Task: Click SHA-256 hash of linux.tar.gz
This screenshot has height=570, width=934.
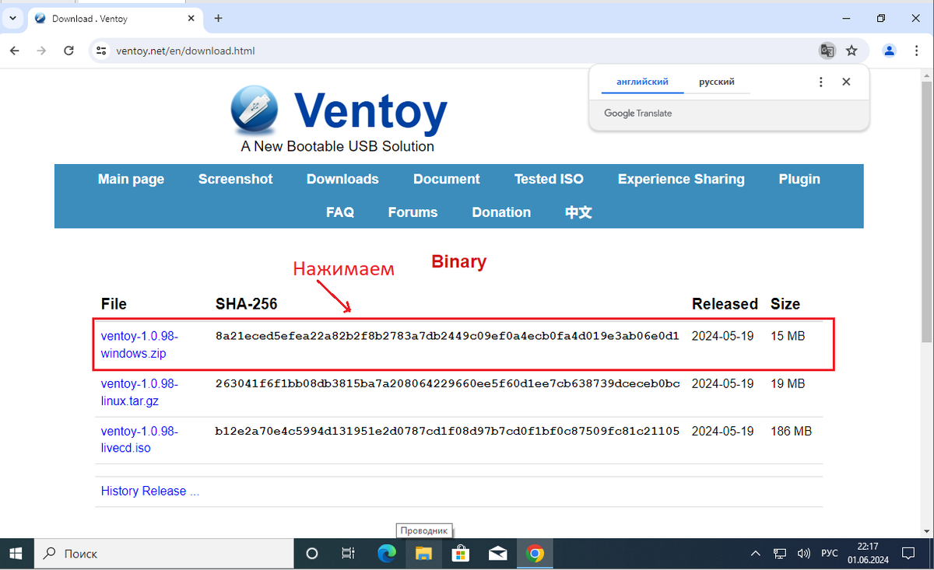Action: point(448,383)
